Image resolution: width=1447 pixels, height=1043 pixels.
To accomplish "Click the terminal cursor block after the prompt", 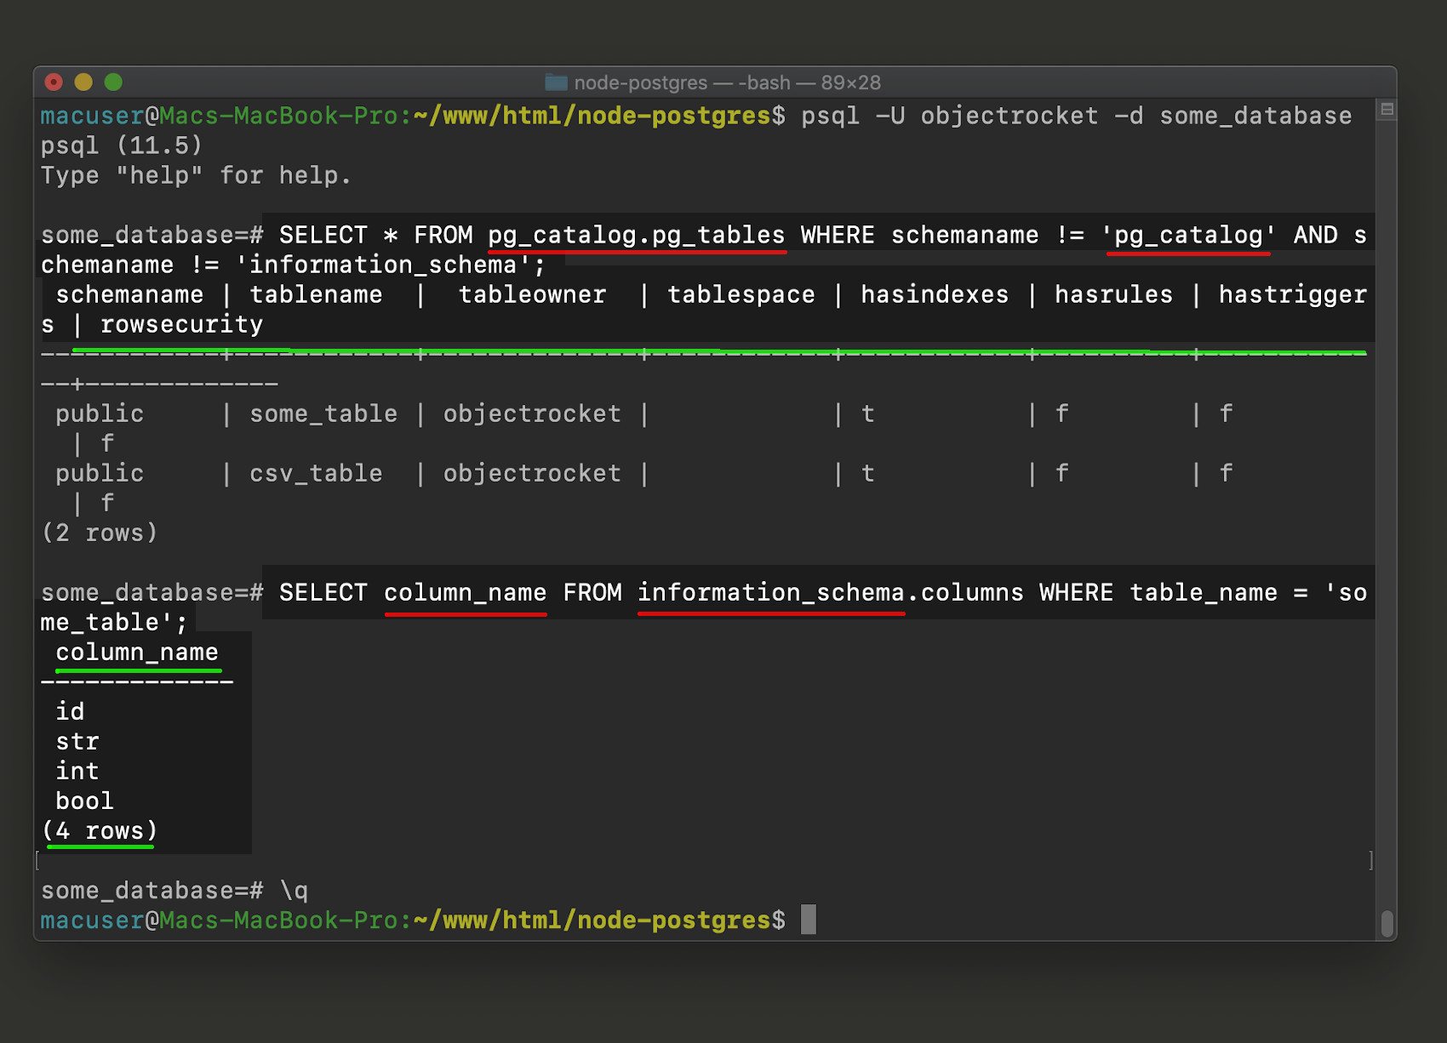I will tap(809, 920).
